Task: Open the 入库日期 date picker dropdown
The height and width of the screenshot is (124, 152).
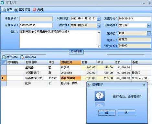Action: [x=99, y=19]
